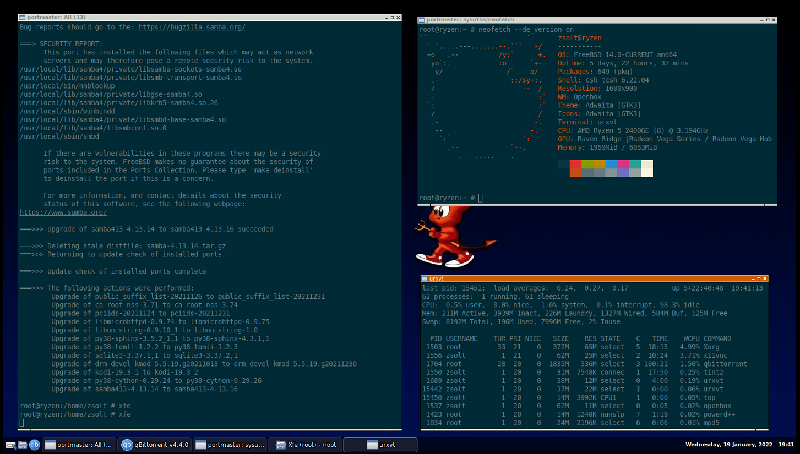This screenshot has height=454, width=800.
Task: Open window menu icon of the orange urxvt window
Action: tap(425, 278)
